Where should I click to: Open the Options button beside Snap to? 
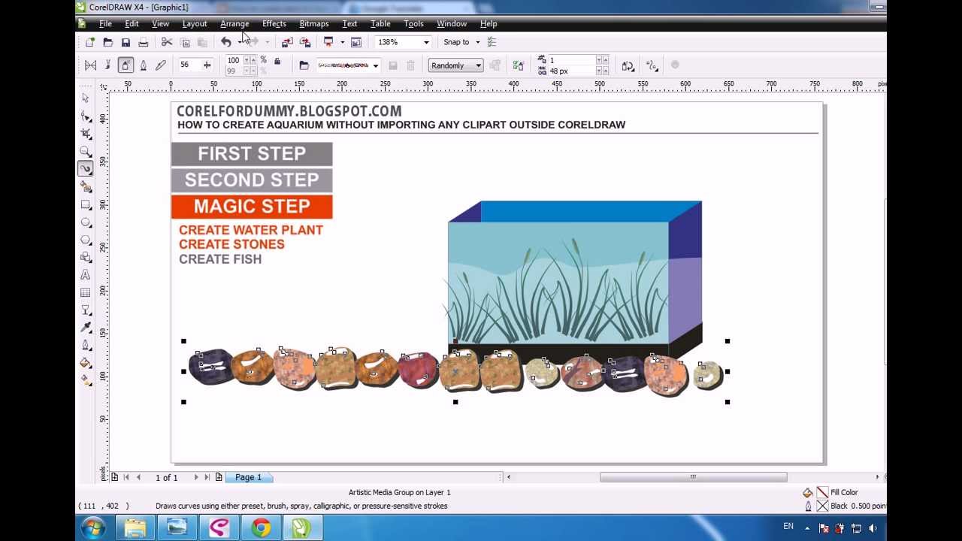[492, 42]
